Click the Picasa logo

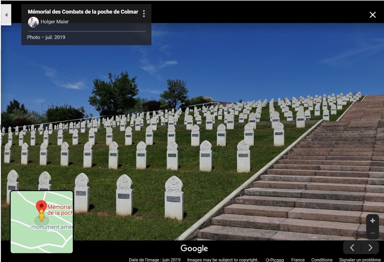point(275,260)
